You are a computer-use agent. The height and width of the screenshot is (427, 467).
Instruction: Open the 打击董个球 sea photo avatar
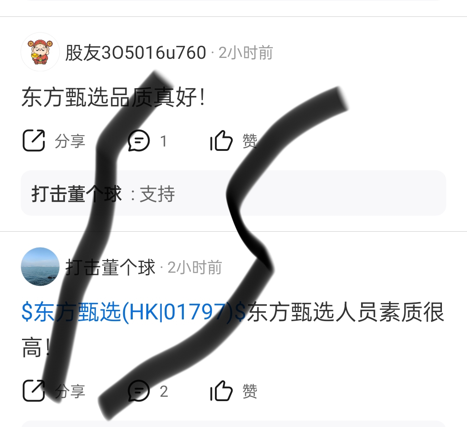tap(40, 267)
